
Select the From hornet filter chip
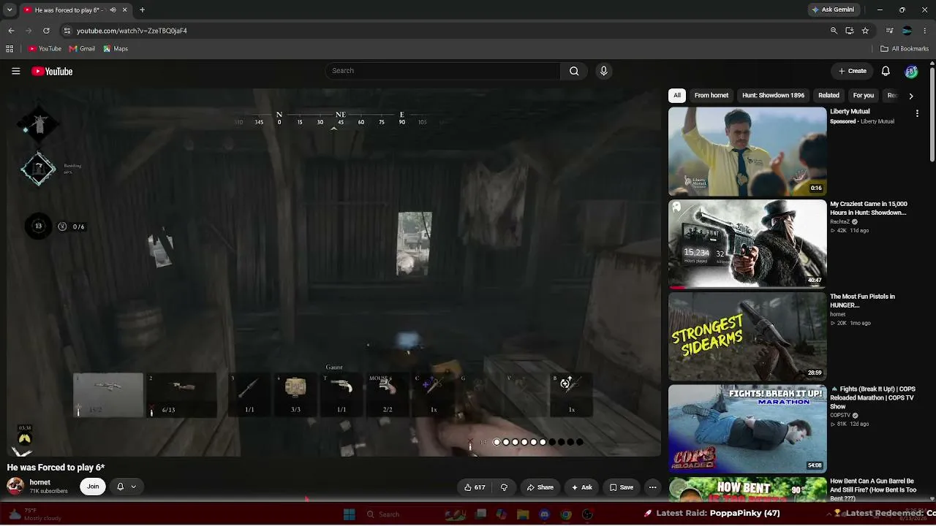(712, 96)
